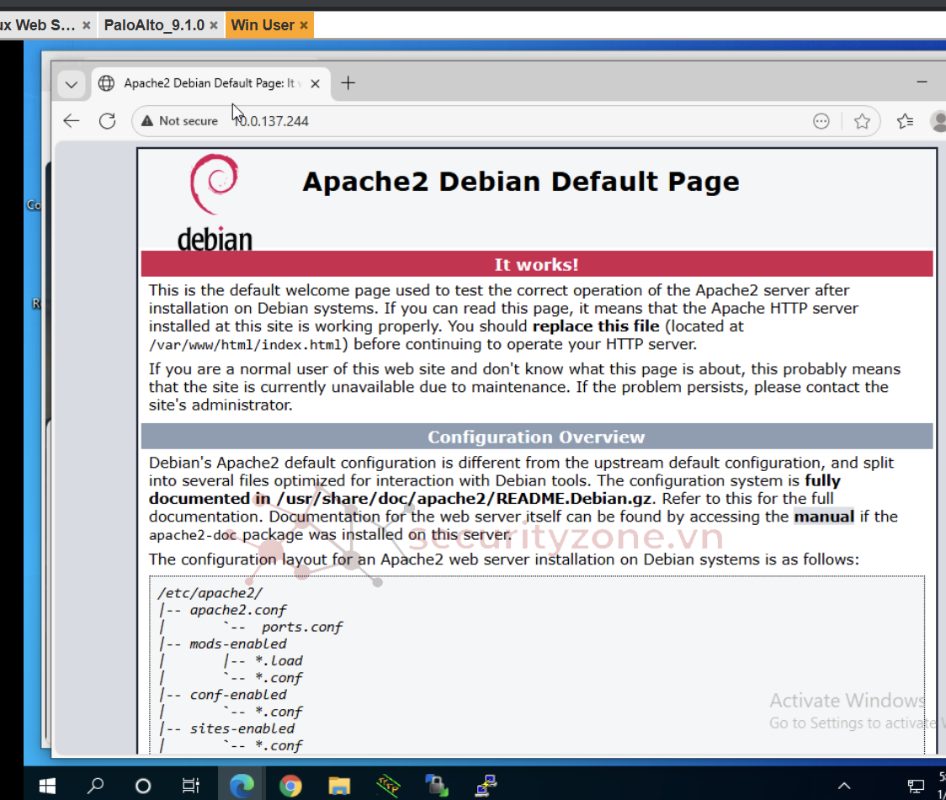Open File Explorer from the taskbar
This screenshot has width=946, height=800.
point(339,786)
